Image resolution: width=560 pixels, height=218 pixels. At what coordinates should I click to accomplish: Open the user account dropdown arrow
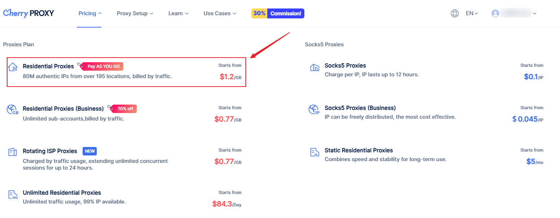click(x=535, y=13)
